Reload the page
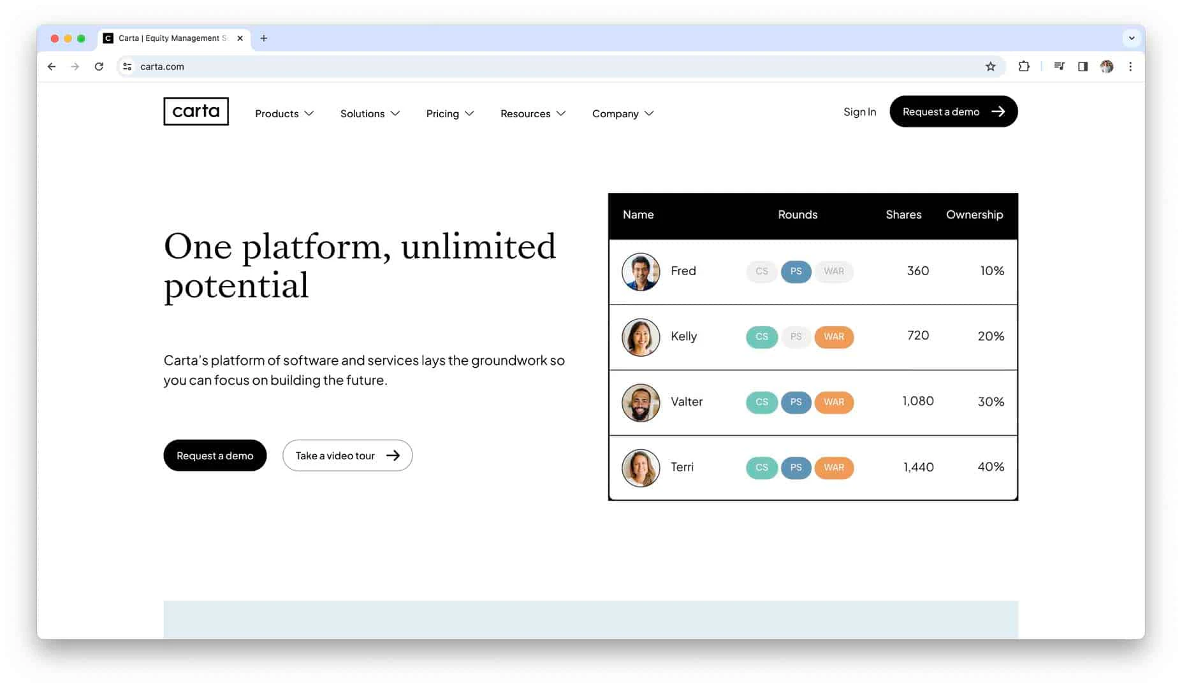This screenshot has height=688, width=1182. pos(99,66)
